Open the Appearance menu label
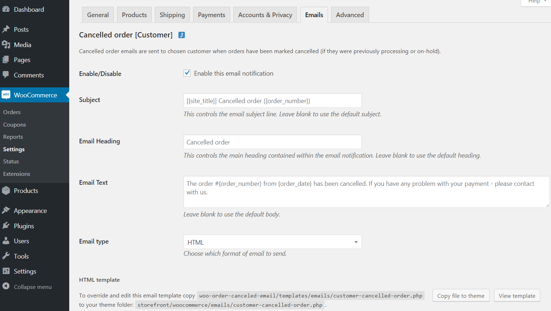The height and width of the screenshot is (311, 551). 30,210
